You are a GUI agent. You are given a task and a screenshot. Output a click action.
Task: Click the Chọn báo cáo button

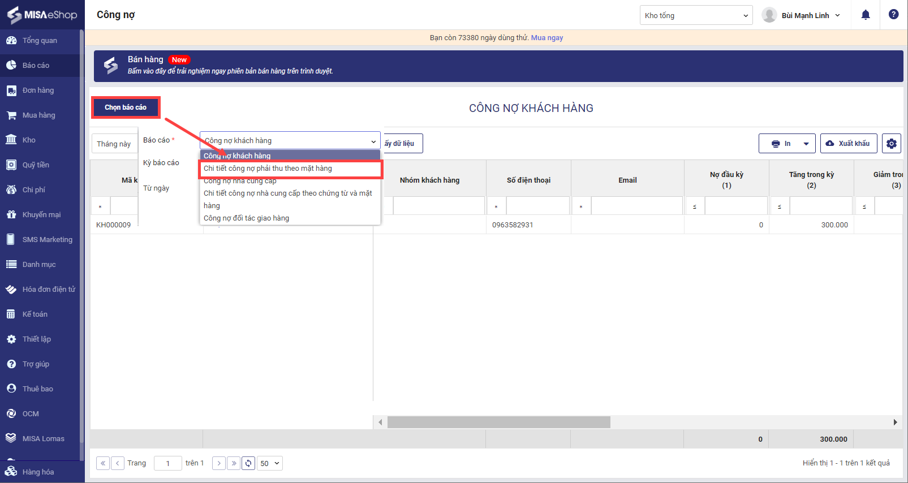126,107
